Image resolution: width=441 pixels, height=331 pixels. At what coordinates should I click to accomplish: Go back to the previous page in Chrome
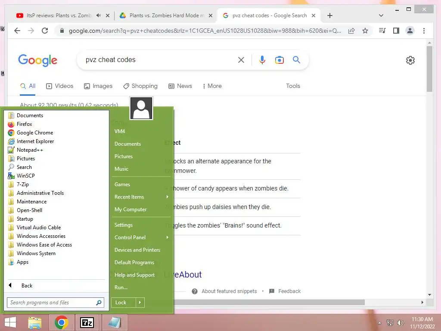coord(17,31)
